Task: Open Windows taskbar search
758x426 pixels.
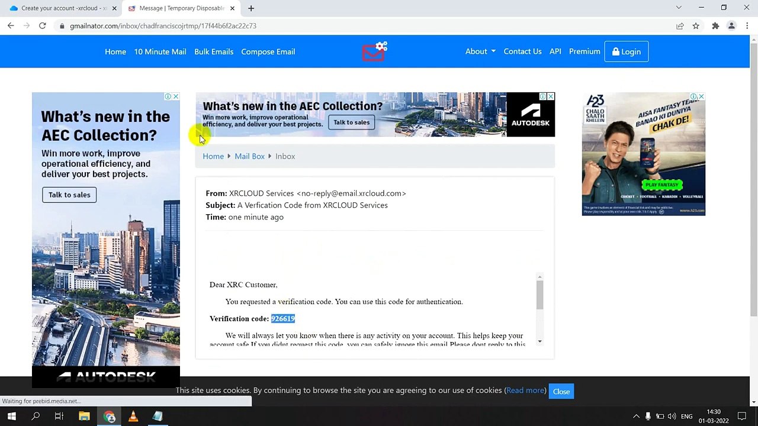Action: tap(36, 417)
